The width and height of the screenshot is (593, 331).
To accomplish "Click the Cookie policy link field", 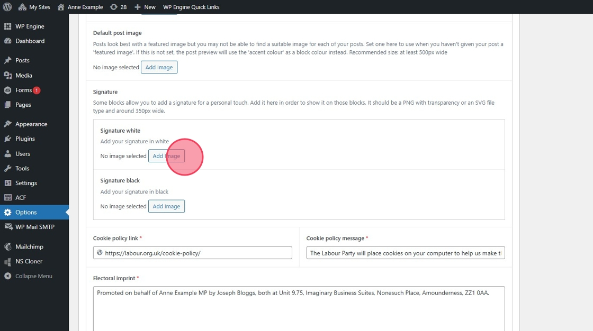I will (193, 253).
